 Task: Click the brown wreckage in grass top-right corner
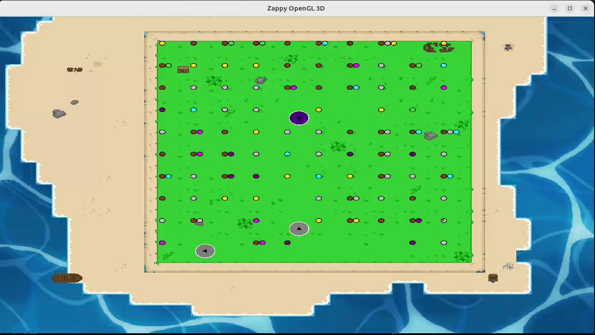pyautogui.click(x=438, y=47)
